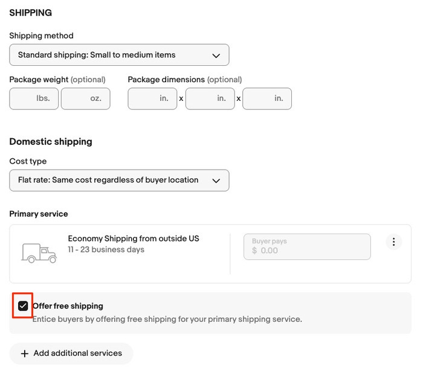Click the delivery truck icon
This screenshot has width=423, height=369.
(x=39, y=252)
